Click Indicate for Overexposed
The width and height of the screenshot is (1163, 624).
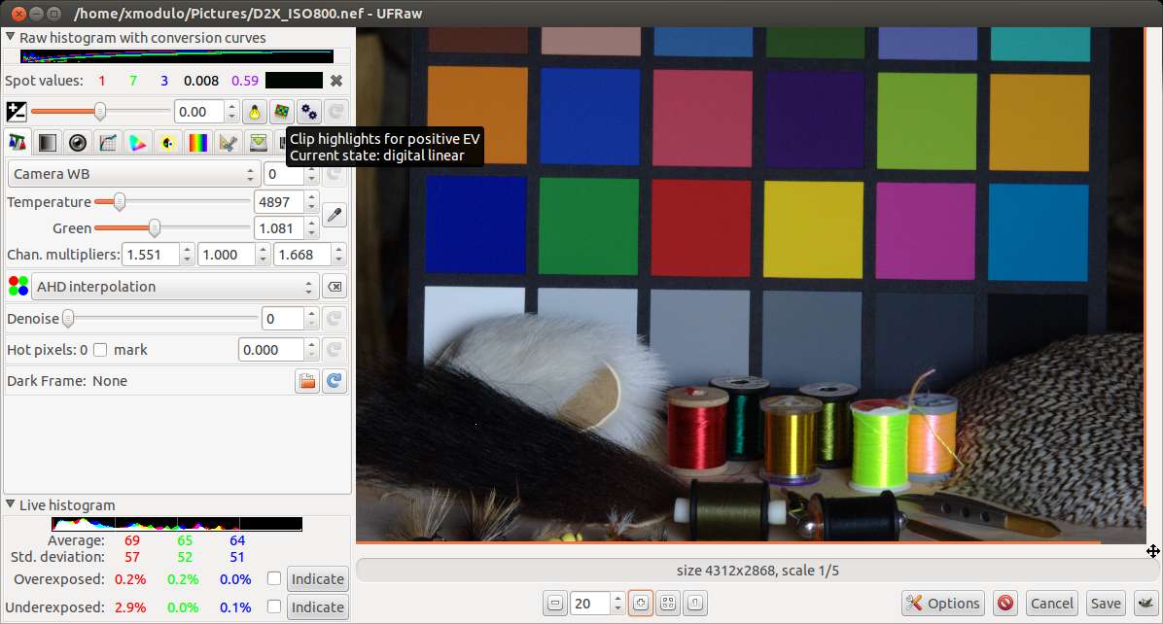pyautogui.click(x=317, y=578)
